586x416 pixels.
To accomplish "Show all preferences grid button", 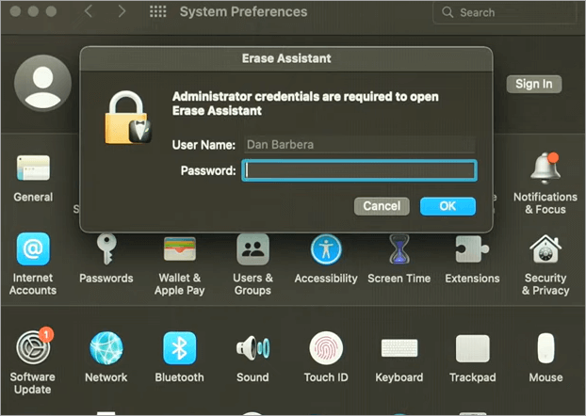I will (157, 11).
